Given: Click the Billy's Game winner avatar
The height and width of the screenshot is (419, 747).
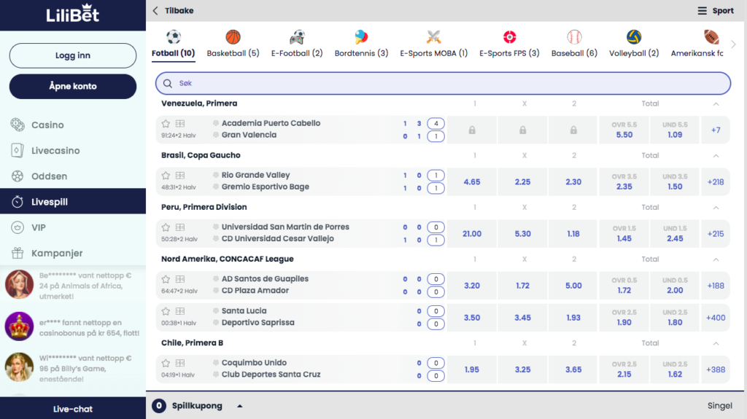Looking at the screenshot, I should point(19,367).
